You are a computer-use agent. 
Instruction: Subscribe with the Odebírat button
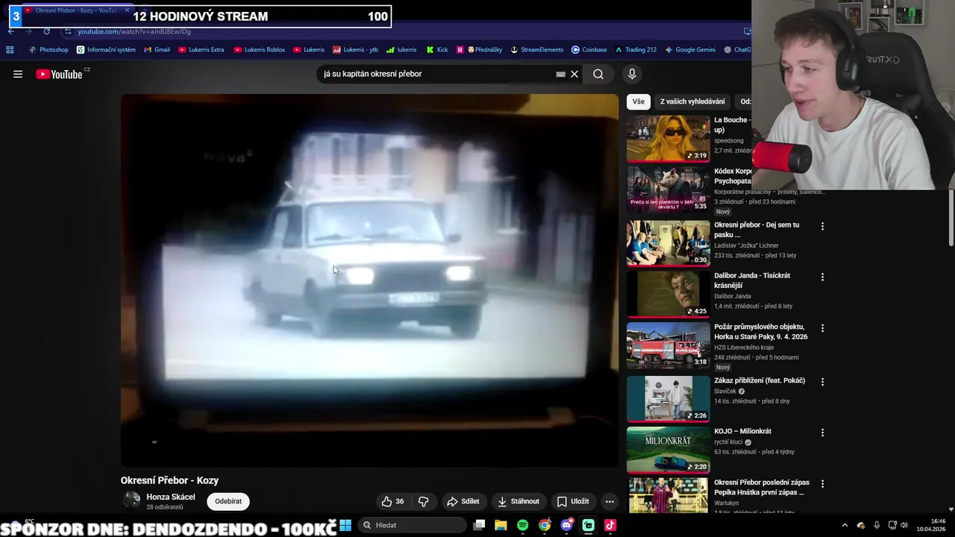click(228, 501)
